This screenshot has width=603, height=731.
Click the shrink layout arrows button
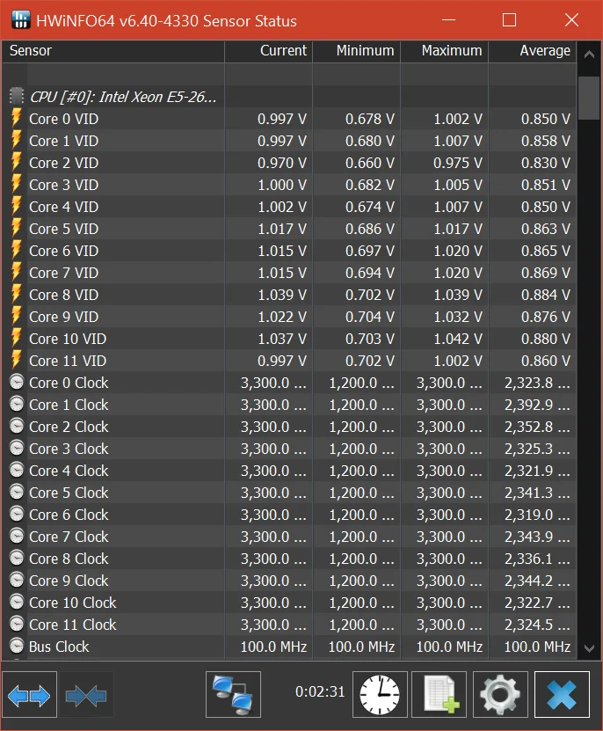click(x=86, y=695)
